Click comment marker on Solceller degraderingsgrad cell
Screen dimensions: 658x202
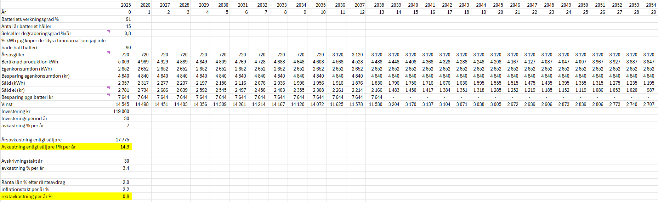(x=108, y=31)
